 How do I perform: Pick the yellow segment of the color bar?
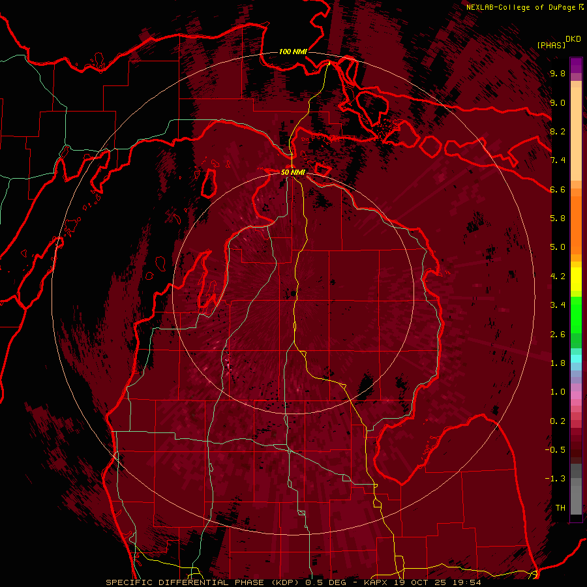pyautogui.click(x=576, y=279)
